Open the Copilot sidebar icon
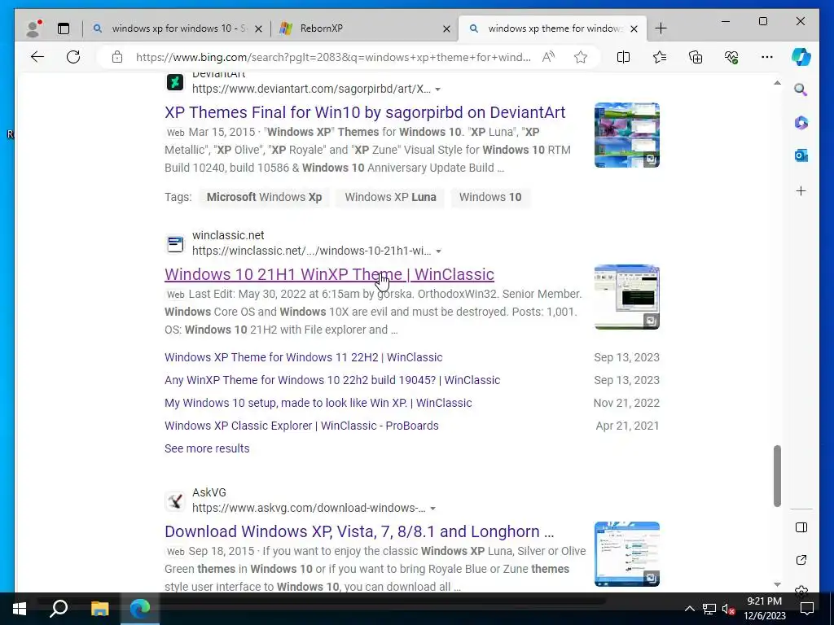 (x=801, y=57)
